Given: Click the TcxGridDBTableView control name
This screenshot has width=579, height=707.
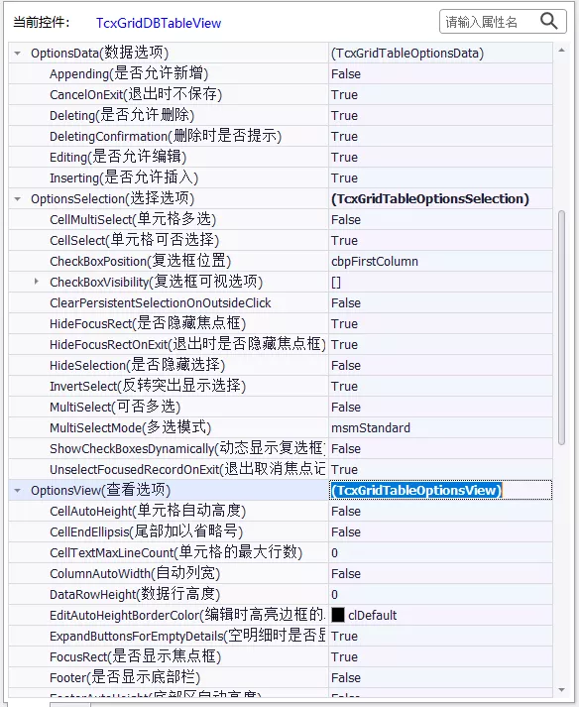Looking at the screenshot, I should 159,23.
